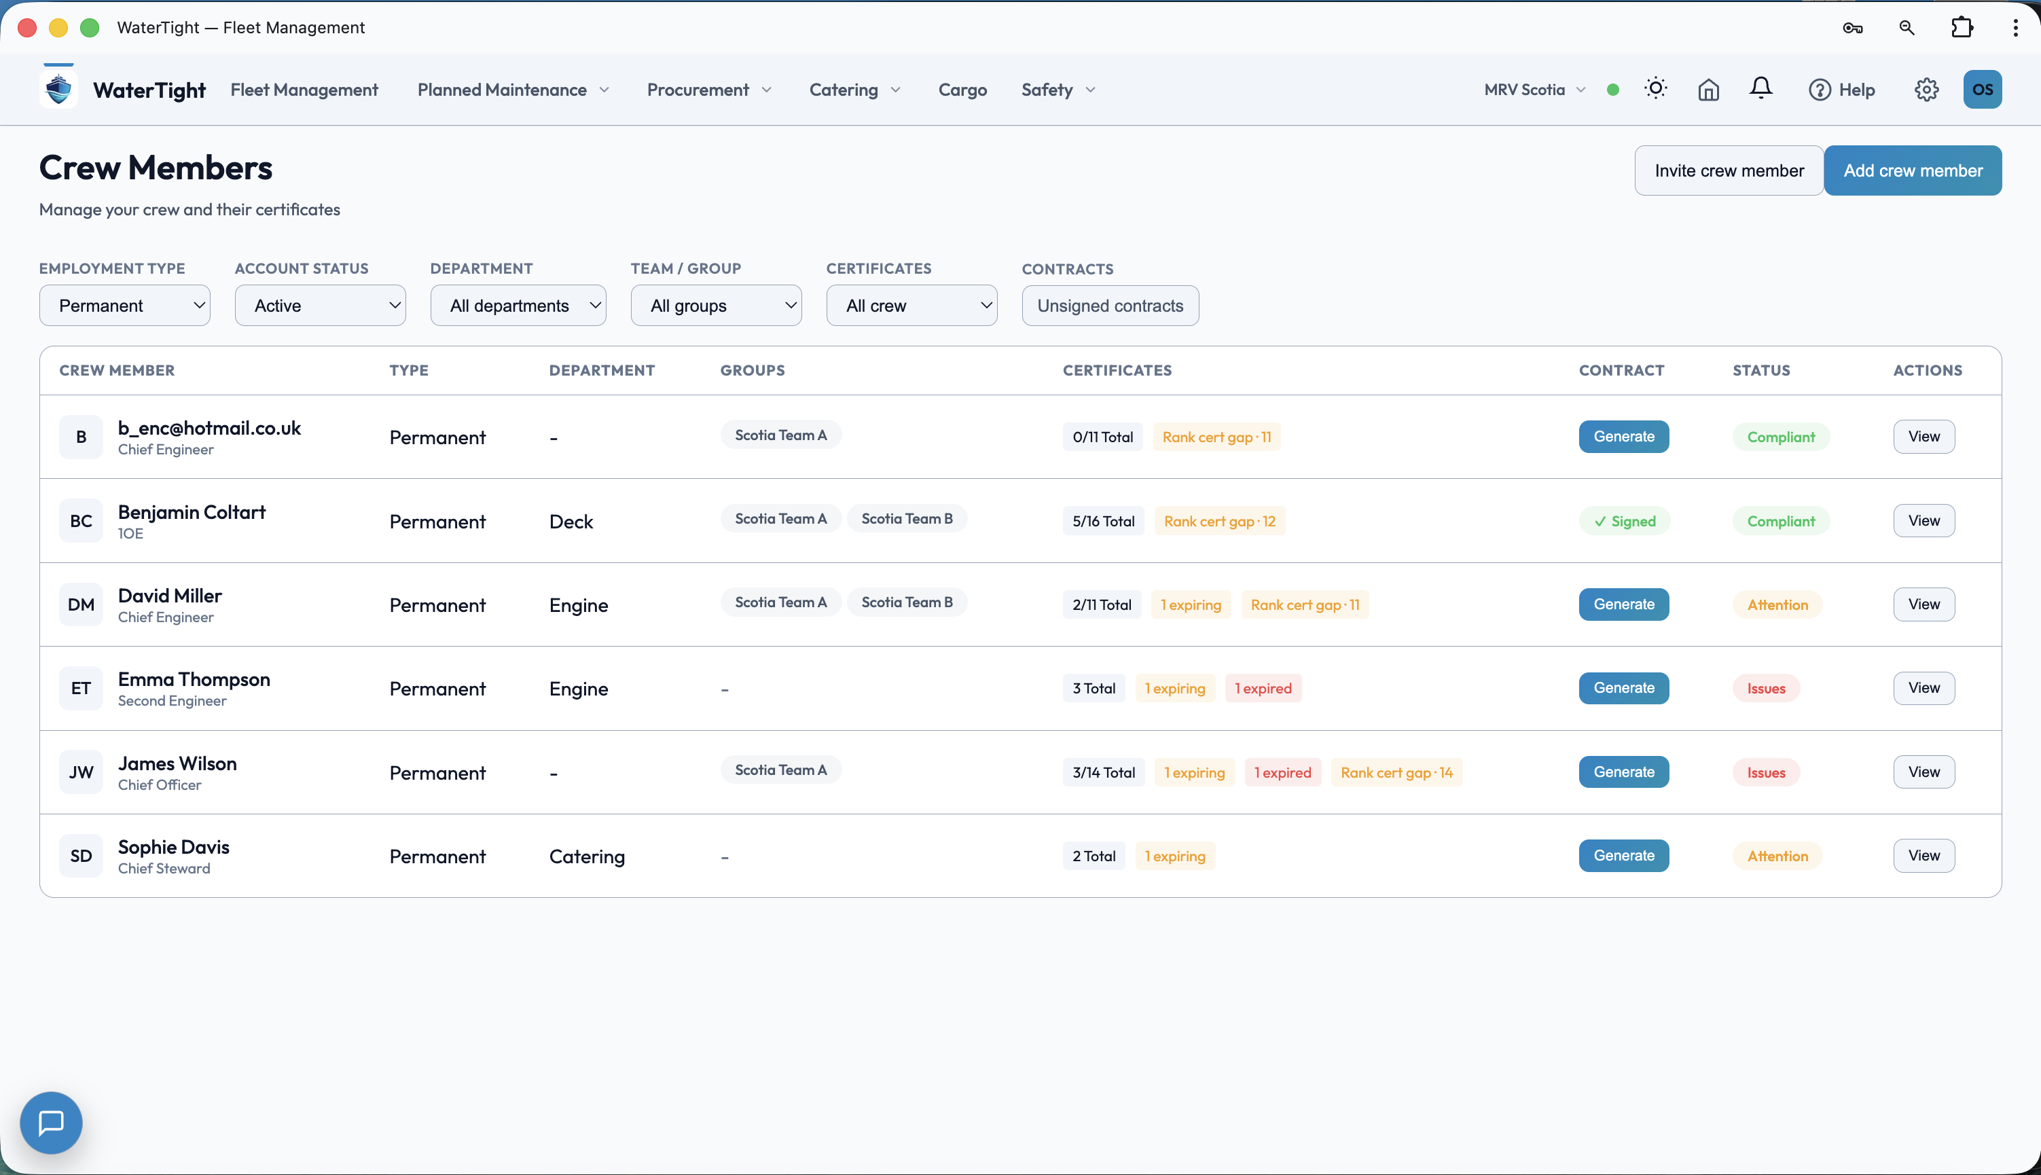Open the Fleet Management nav item

(304, 90)
